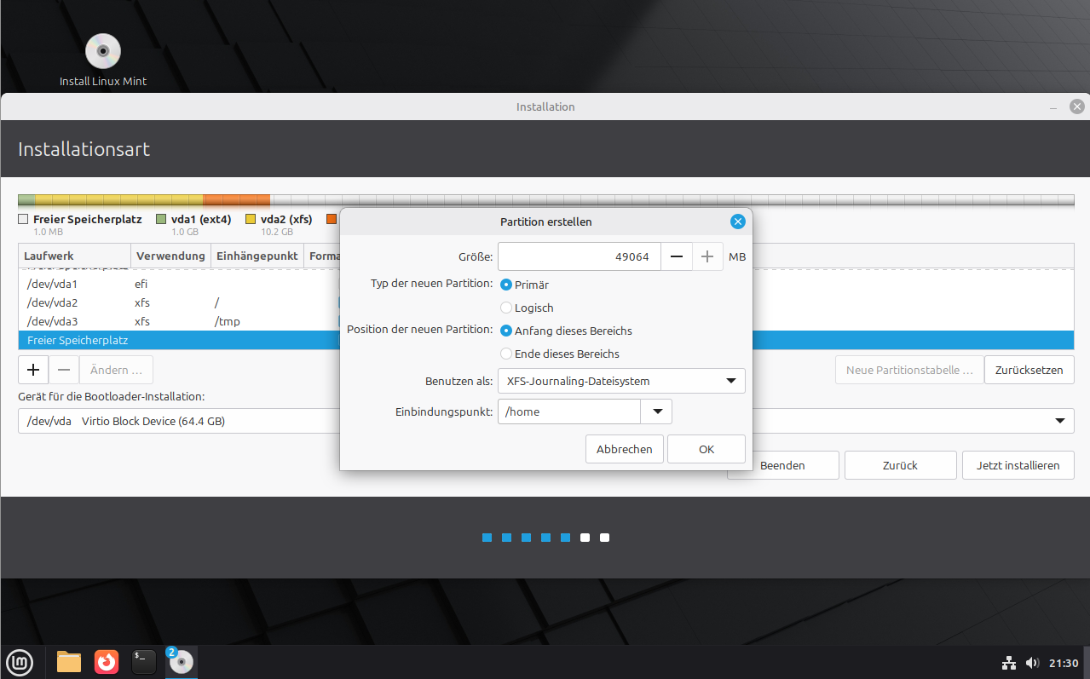This screenshot has width=1090, height=679.
Task: Expand the Benutzen als filesystem dropdown
Action: pyautogui.click(x=621, y=381)
